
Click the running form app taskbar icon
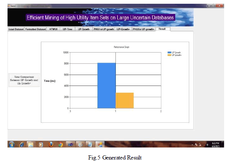(100, 144)
